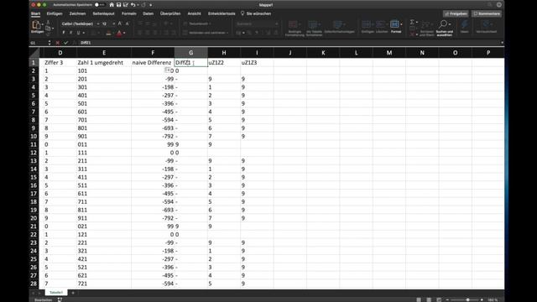The height and width of the screenshot is (302, 537).
Task: Click the Cut scissors icon
Action: click(48, 23)
